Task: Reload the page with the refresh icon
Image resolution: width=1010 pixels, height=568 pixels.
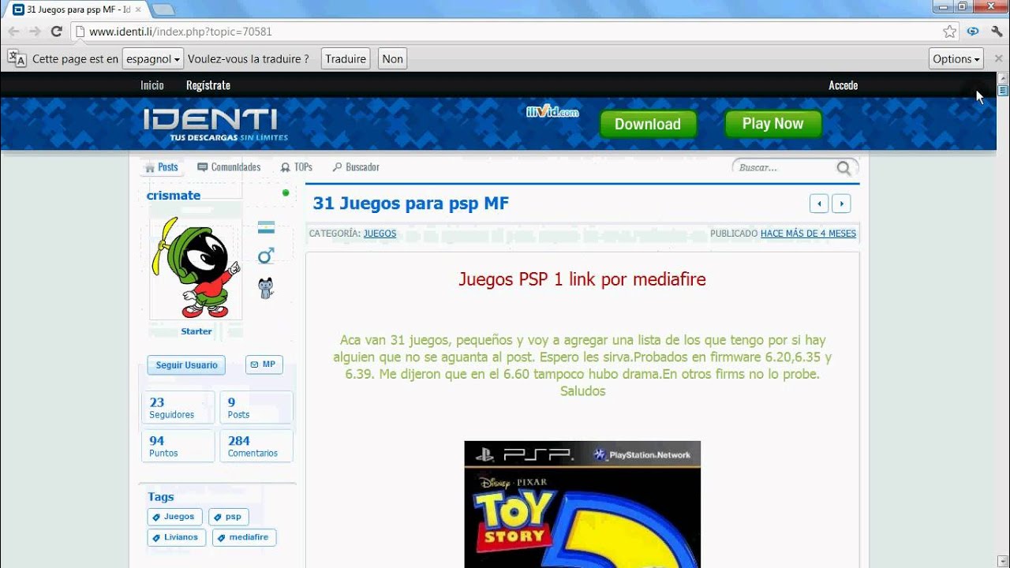Action: click(56, 32)
